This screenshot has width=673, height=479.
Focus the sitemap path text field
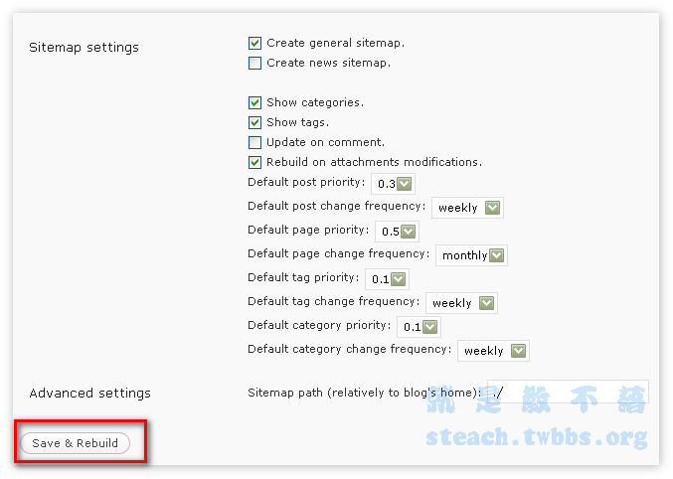[x=567, y=393]
